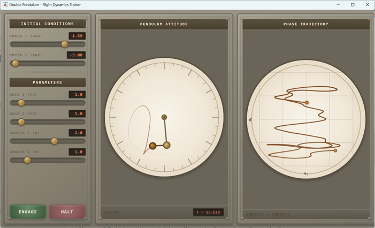Maximize the Double Pendulum window
The image size is (375, 228).
353,5
